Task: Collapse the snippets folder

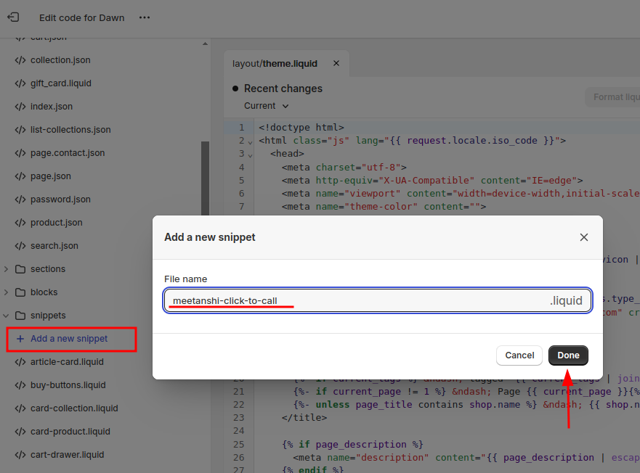Action: click(6, 316)
